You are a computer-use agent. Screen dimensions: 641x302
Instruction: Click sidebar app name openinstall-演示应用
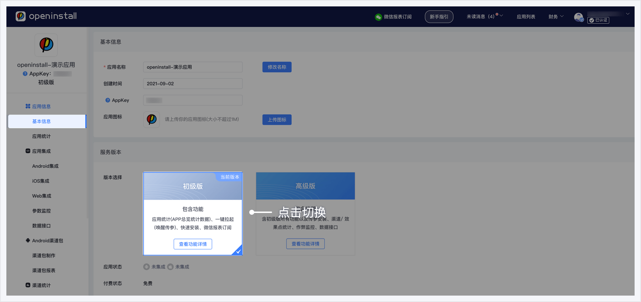(x=46, y=65)
